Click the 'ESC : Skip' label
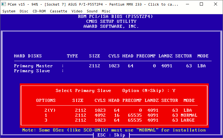The height and width of the screenshot is (138, 223). [x=111, y=135]
